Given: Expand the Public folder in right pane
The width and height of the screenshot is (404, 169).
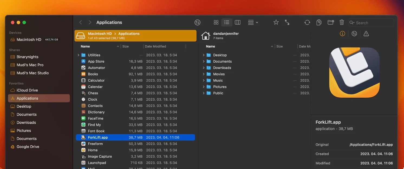Looking at the screenshot, I should point(204,93).
